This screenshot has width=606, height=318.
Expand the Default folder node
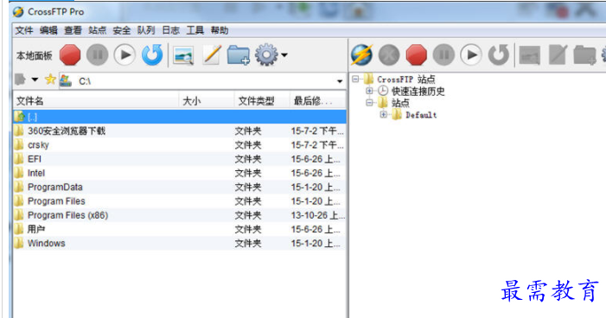(383, 115)
